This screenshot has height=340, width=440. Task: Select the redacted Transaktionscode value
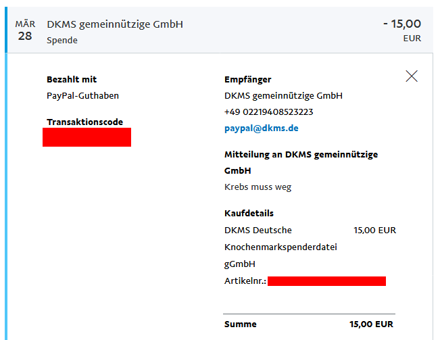coord(87,137)
